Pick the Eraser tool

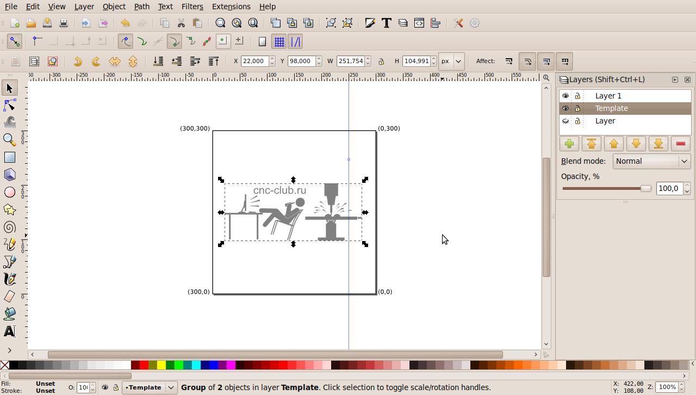tap(10, 297)
